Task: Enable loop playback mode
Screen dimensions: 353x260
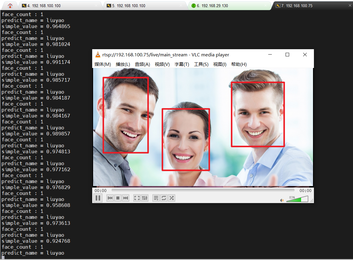Action: click(164, 198)
